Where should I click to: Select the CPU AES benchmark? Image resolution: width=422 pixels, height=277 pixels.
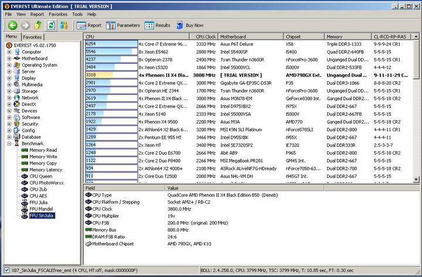38,196
